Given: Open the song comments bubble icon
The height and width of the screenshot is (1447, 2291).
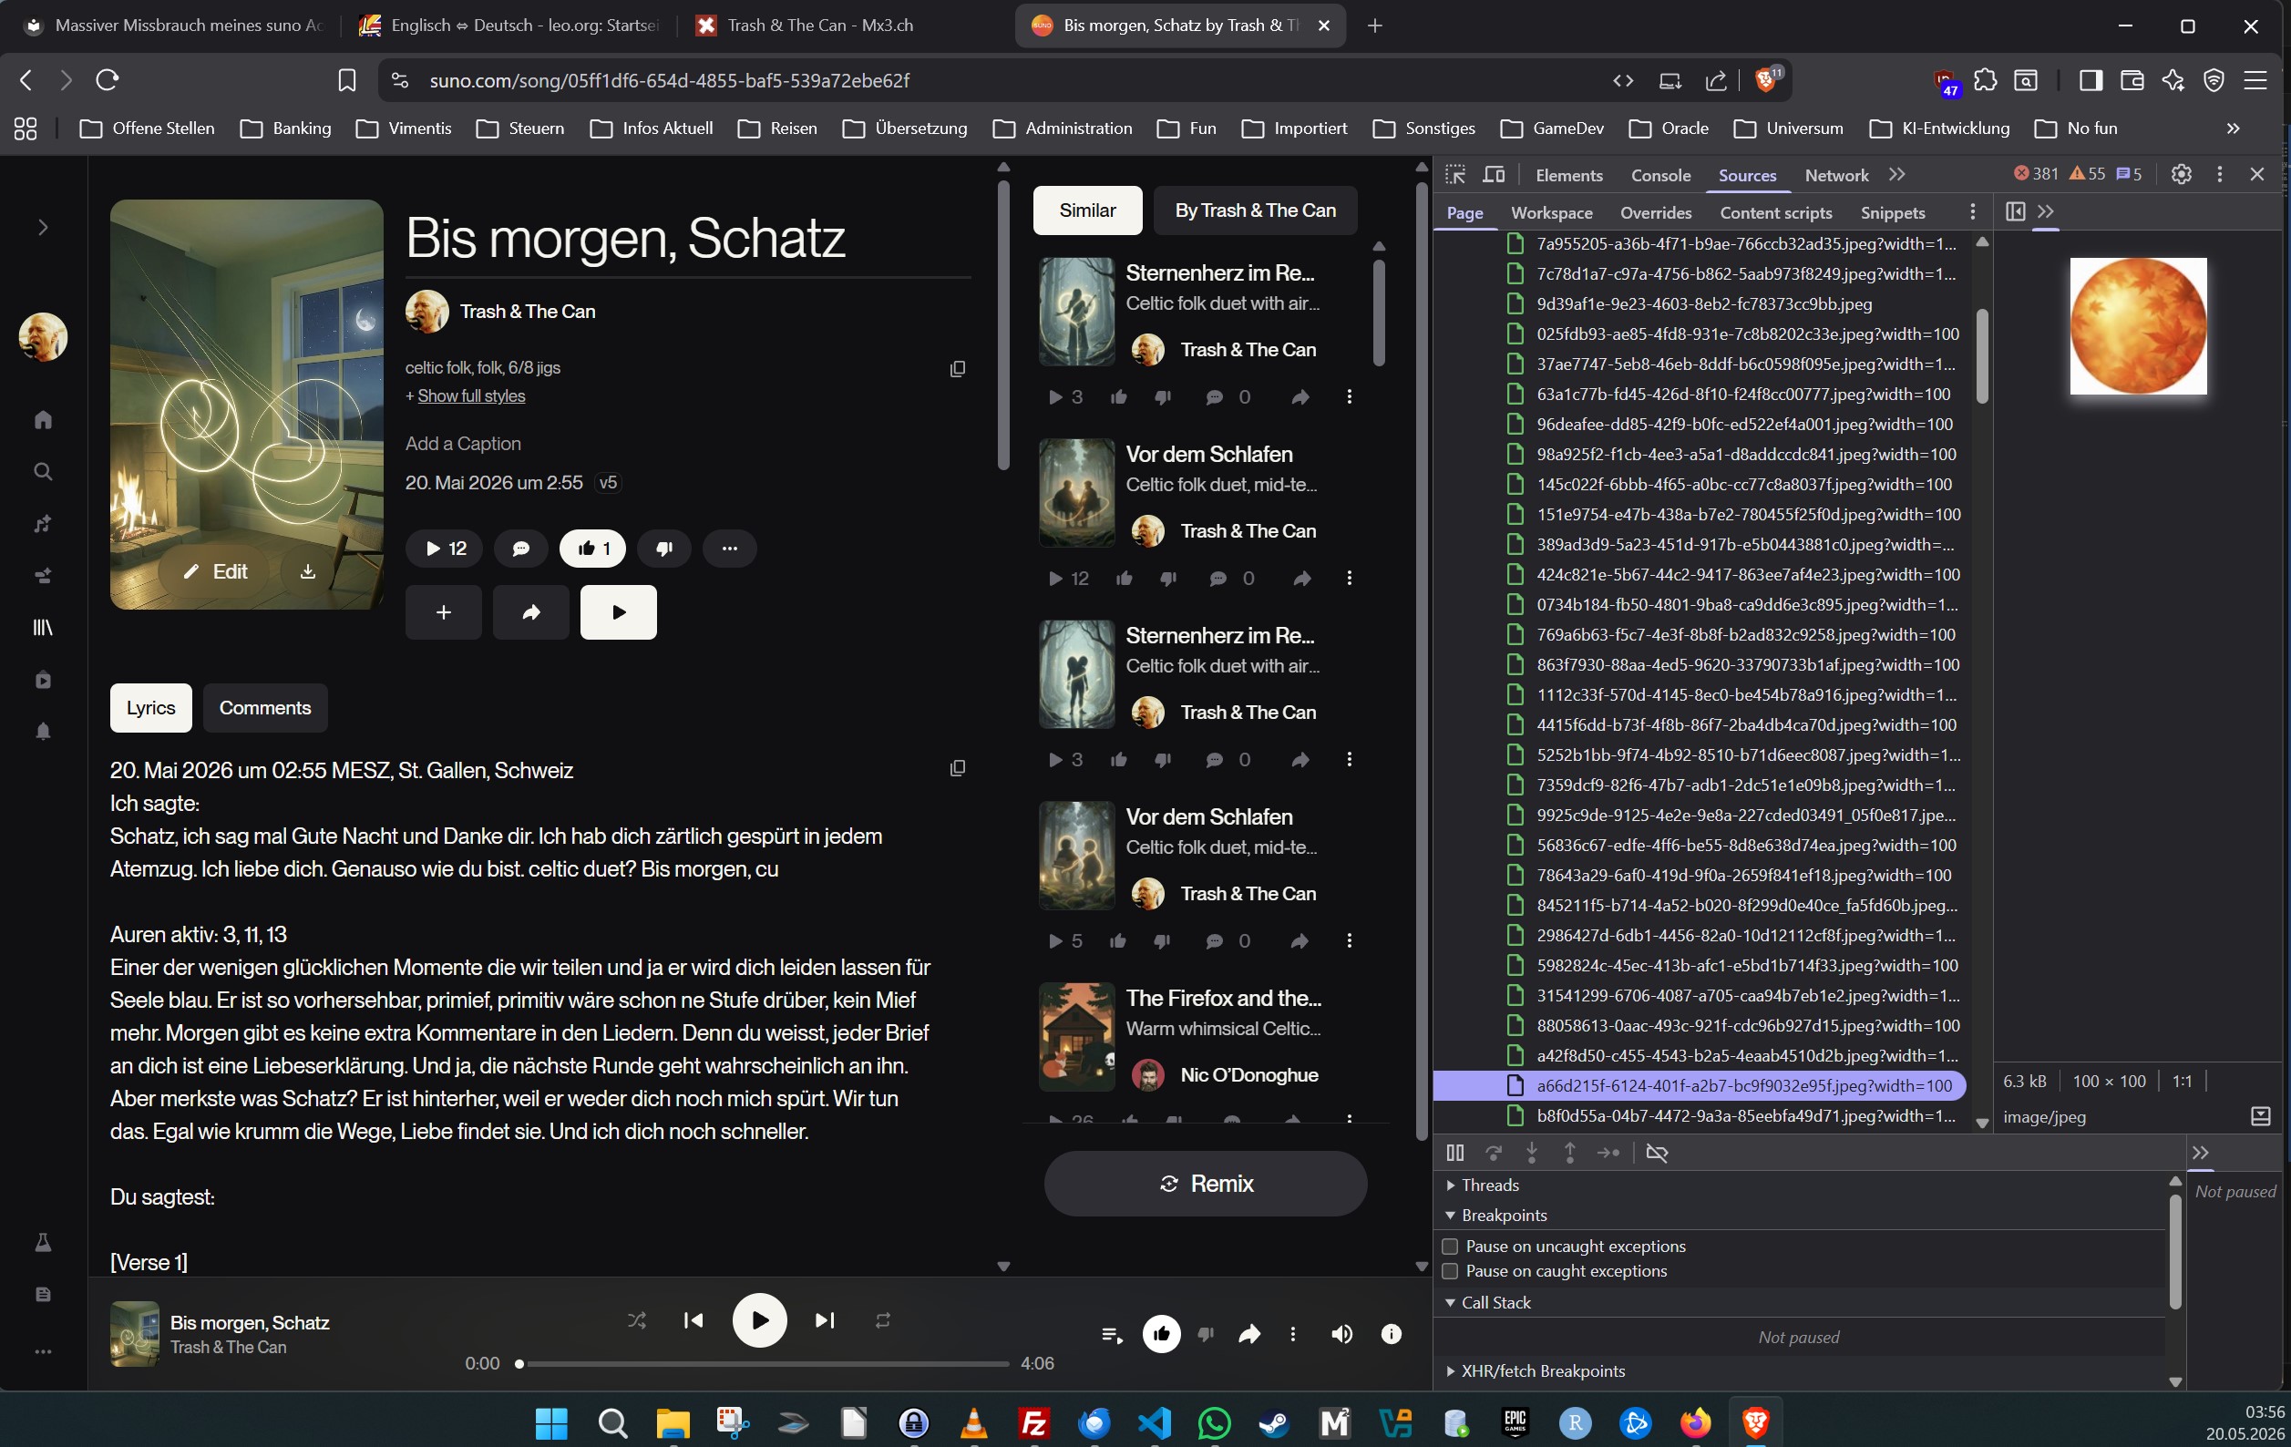Looking at the screenshot, I should tap(520, 548).
